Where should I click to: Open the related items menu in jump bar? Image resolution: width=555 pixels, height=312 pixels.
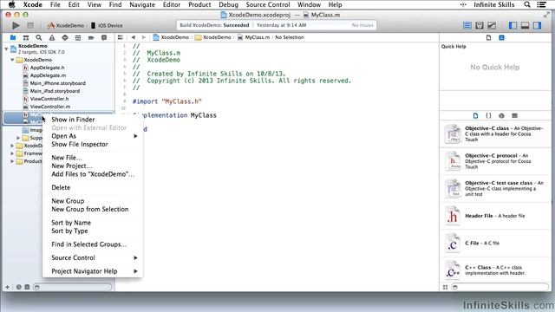[x=121, y=37]
